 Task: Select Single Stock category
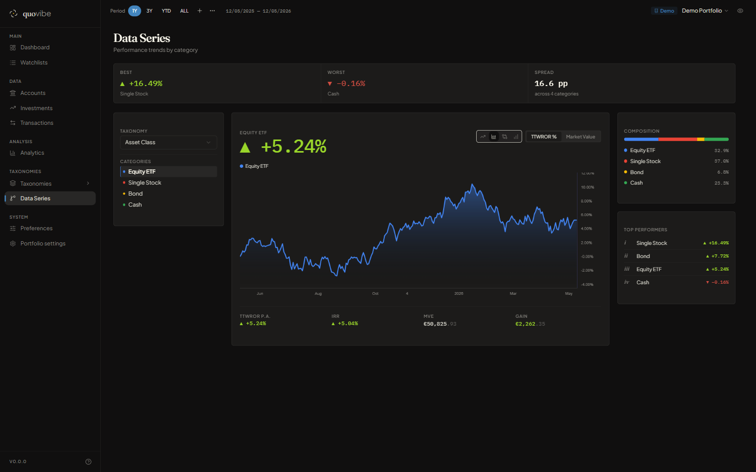coord(169,183)
